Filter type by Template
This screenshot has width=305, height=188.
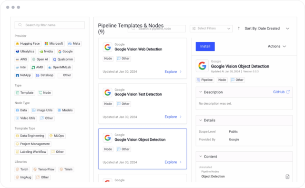click(x=25, y=93)
